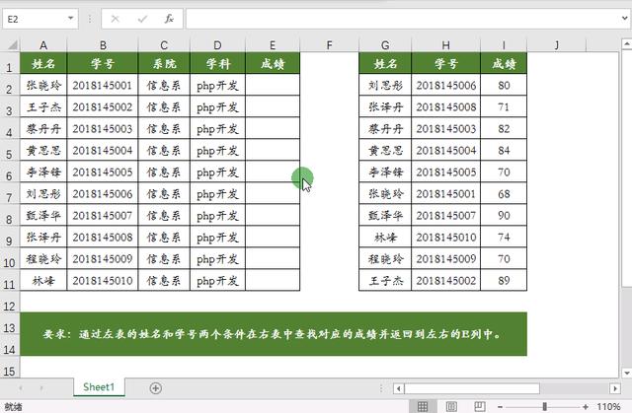Click cell 王子杰 in column G
The height and width of the screenshot is (413, 632).
coord(385,280)
